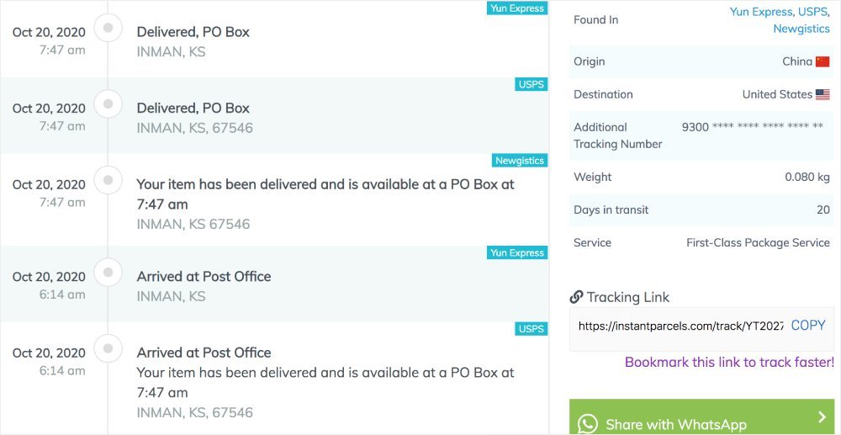Click the timeline dot for the Newgistics delivery event
841x435 pixels.
coord(108,178)
